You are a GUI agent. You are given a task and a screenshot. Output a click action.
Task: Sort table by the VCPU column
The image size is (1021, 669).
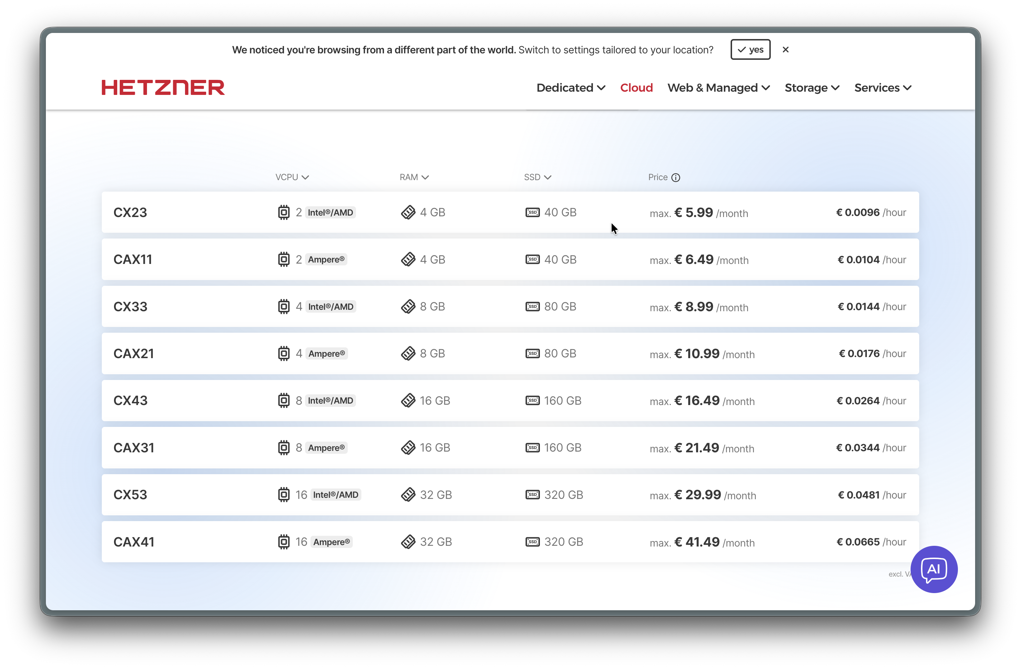(x=292, y=177)
